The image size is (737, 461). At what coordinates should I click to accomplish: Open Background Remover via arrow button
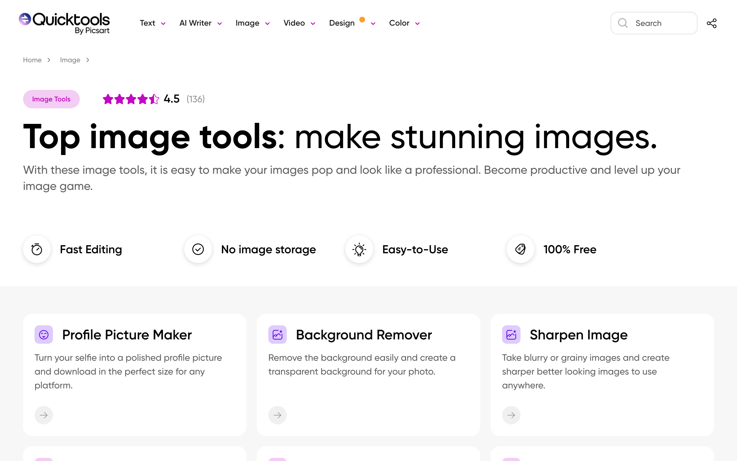278,415
